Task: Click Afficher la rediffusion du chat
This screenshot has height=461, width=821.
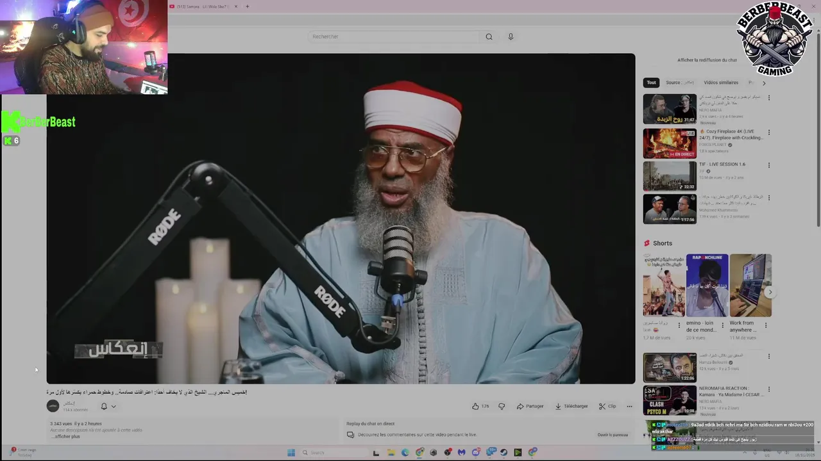Action: 707,60
